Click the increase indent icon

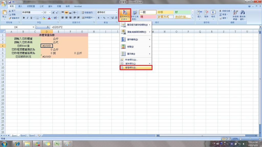tap(78, 18)
